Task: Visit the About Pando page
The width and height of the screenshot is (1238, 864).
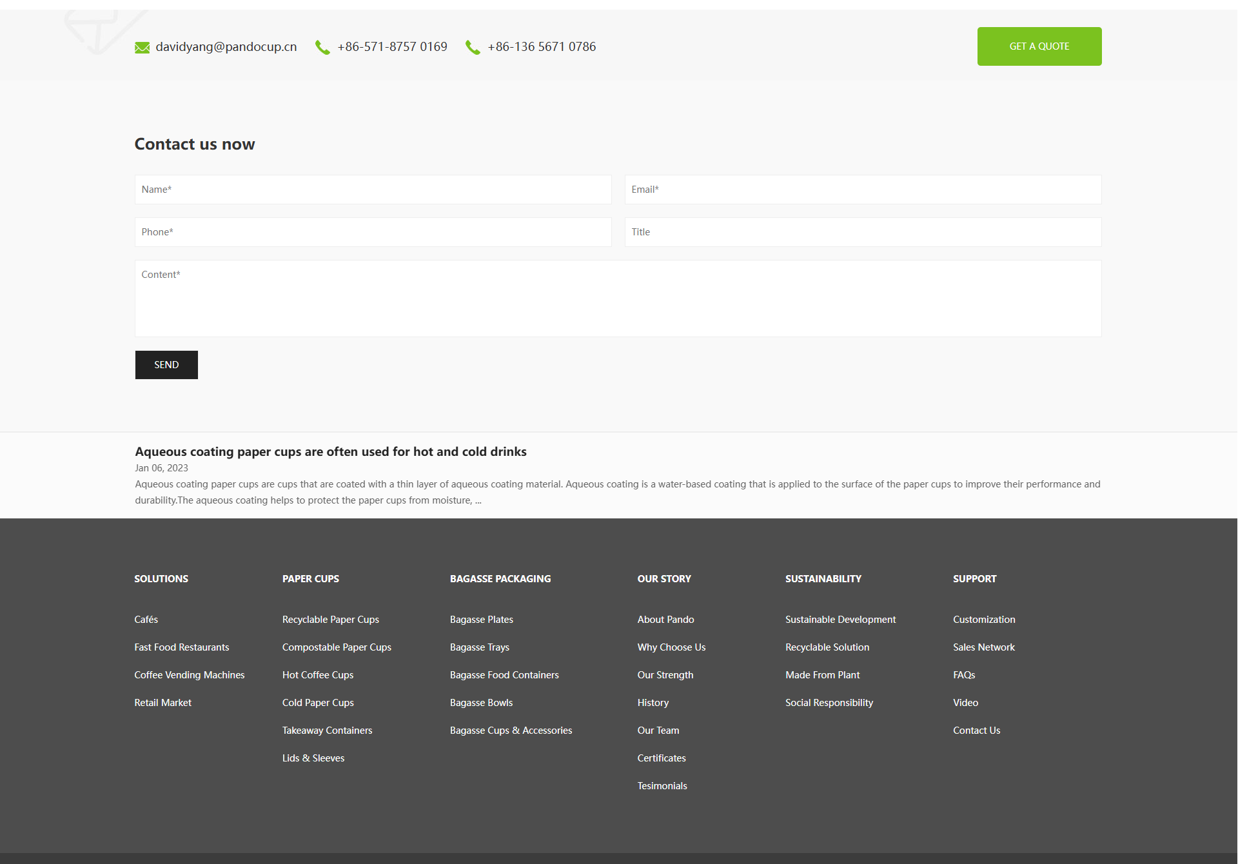Action: coord(665,620)
